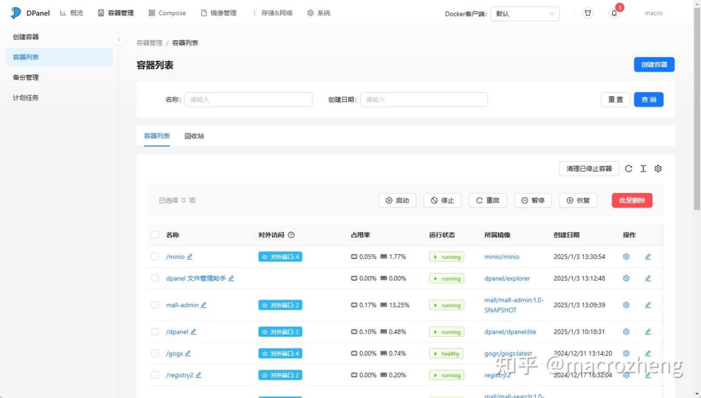701x398 pixels.
Task: Rename /registry2 with its pencil icon
Action: pyautogui.click(x=199, y=375)
